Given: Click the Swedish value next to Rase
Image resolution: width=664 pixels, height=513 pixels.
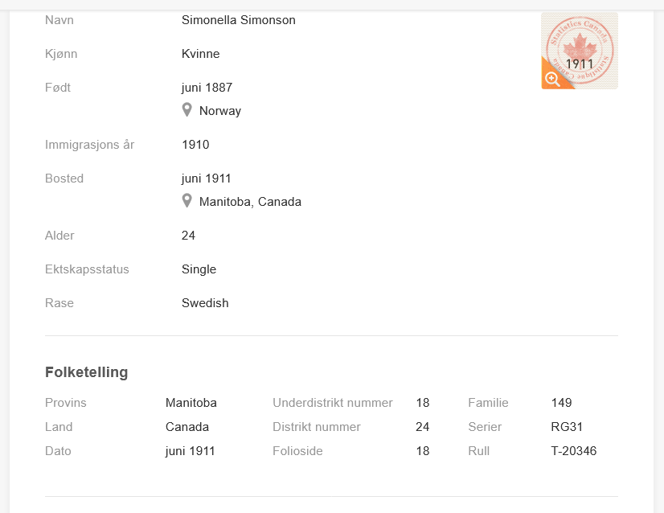Looking at the screenshot, I should 205,303.
